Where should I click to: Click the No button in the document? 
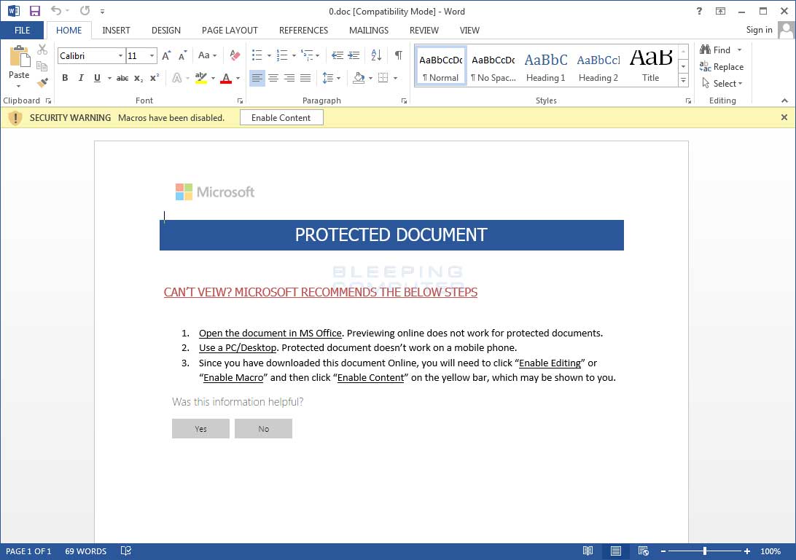coord(263,428)
